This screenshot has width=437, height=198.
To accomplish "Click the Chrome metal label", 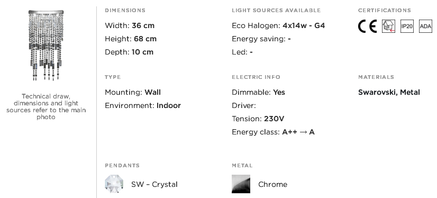I will click(272, 184).
